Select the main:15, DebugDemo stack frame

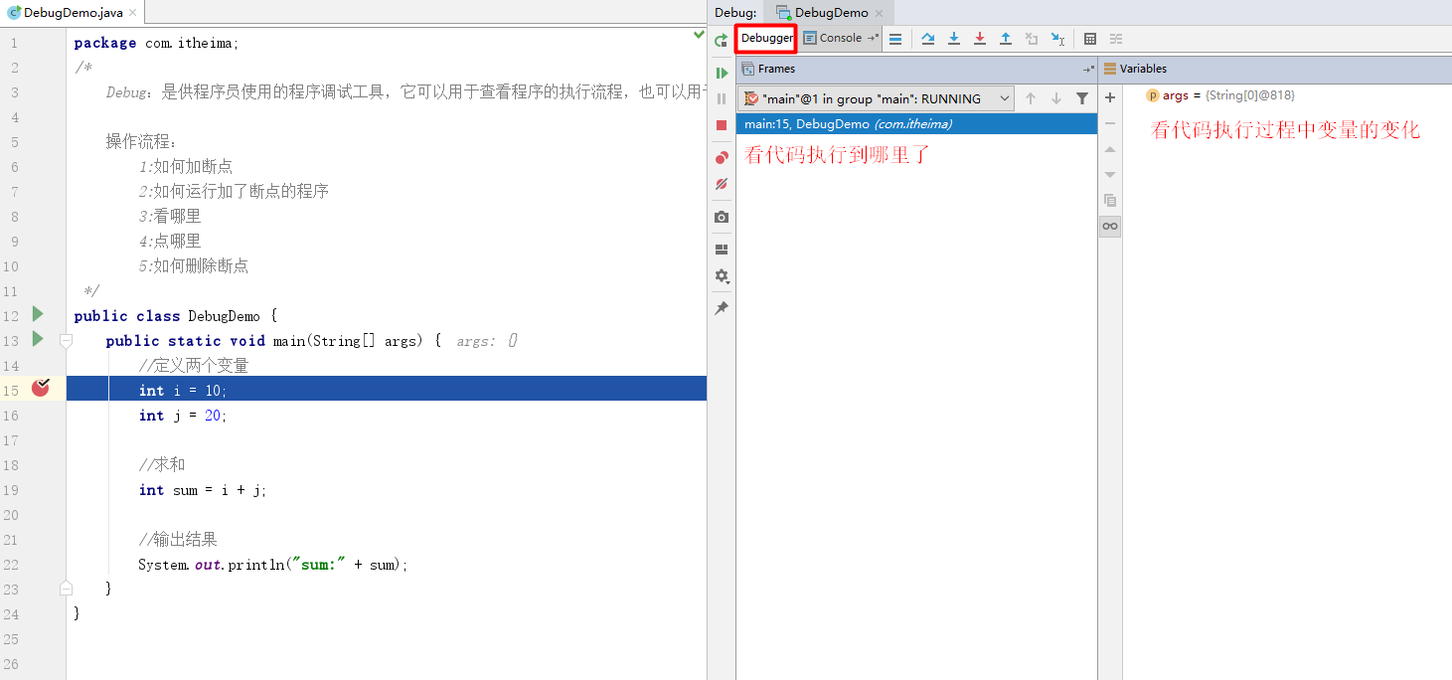click(916, 124)
